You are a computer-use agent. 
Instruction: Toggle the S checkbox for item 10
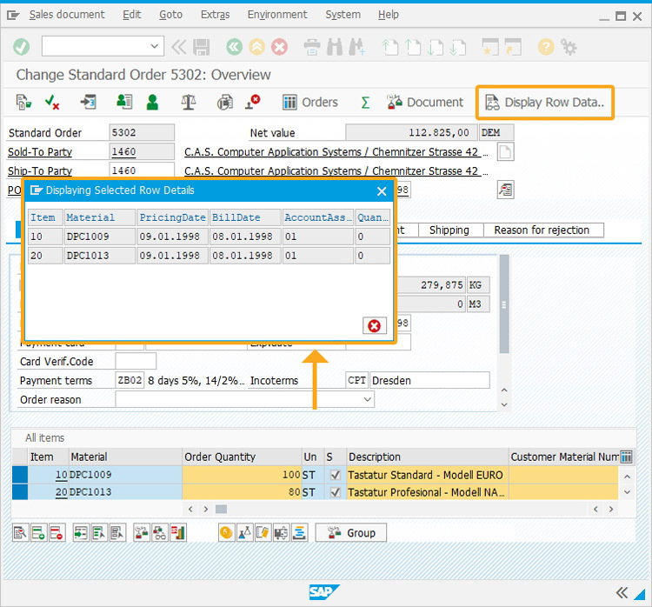click(x=336, y=475)
